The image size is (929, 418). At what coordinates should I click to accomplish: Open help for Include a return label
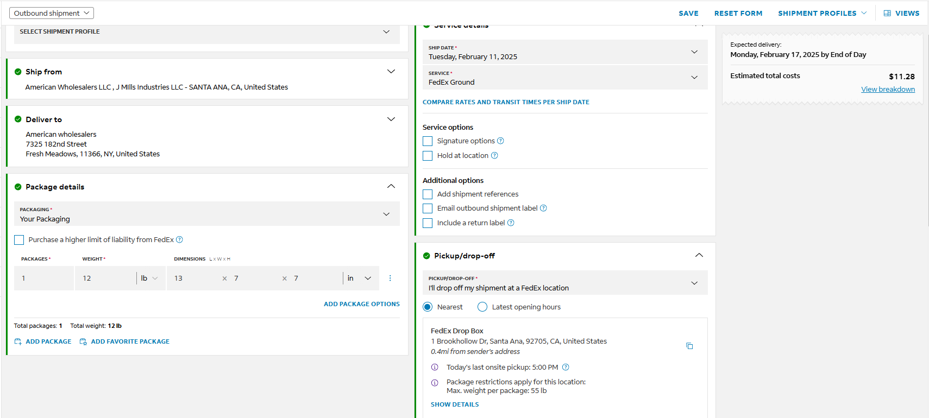(511, 223)
